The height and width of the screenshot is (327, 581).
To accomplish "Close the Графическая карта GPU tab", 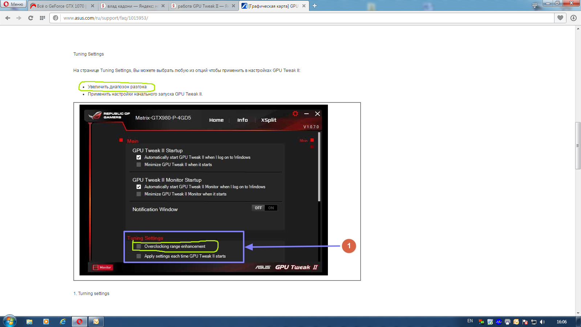I will tap(304, 6).
